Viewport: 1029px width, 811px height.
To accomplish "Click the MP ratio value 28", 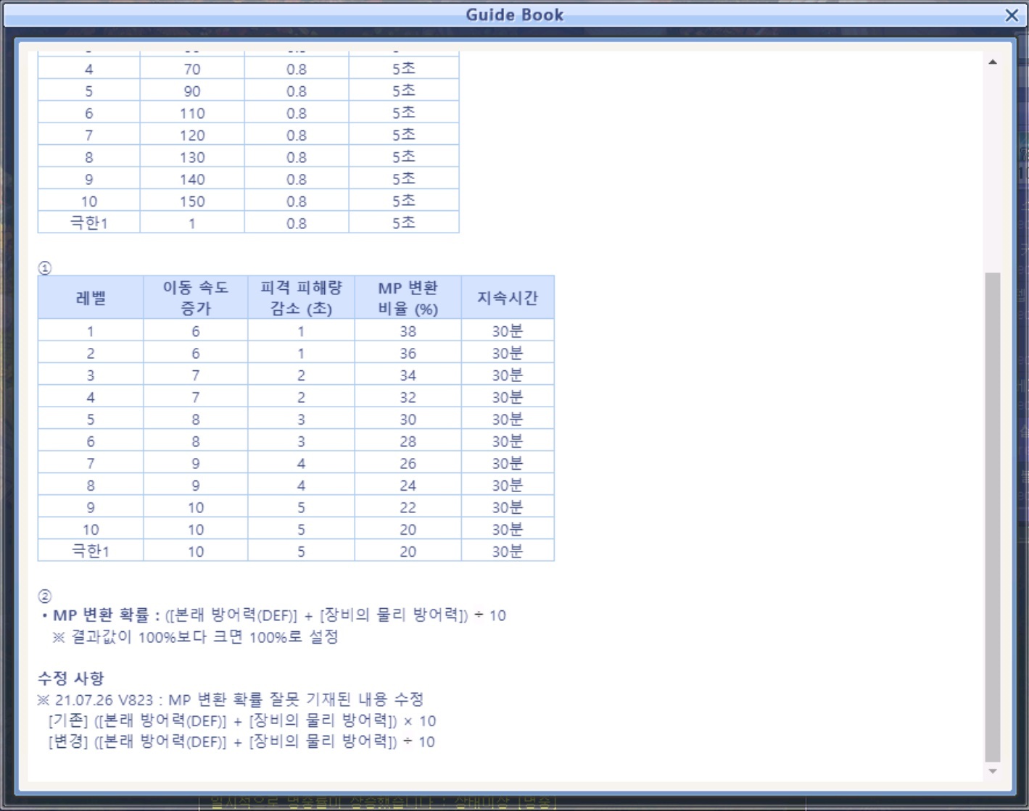I will coord(408,441).
